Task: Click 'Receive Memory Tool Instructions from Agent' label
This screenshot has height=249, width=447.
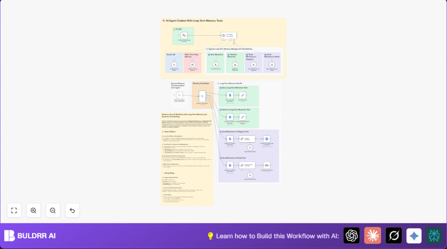Action: point(178,85)
